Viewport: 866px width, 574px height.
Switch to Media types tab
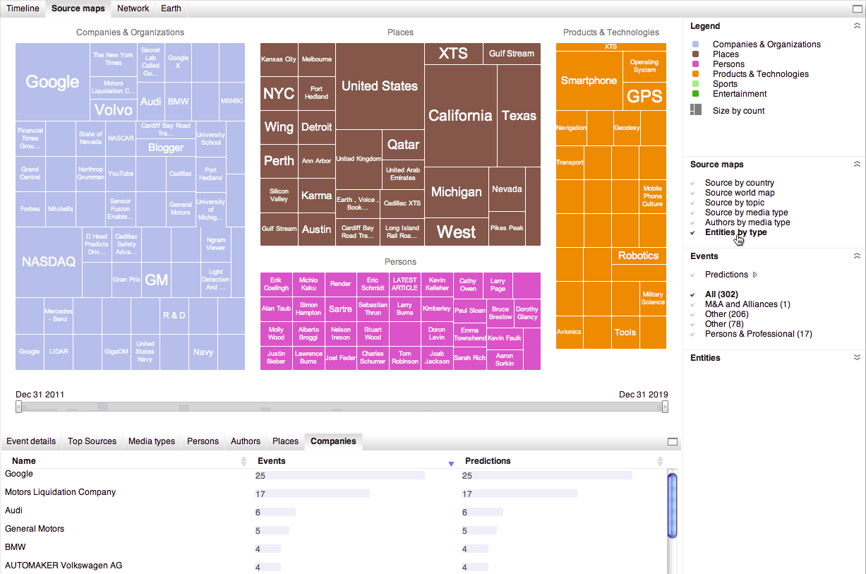click(152, 441)
